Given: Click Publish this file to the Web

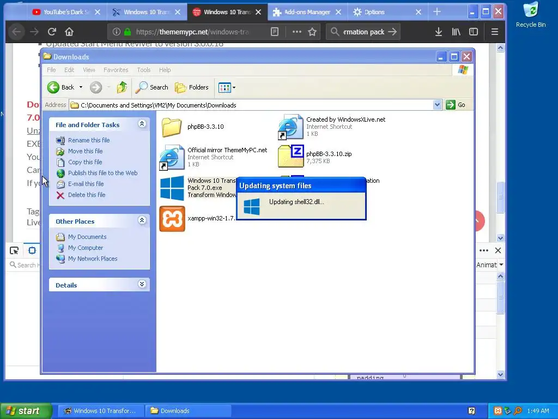Looking at the screenshot, I should [102, 173].
